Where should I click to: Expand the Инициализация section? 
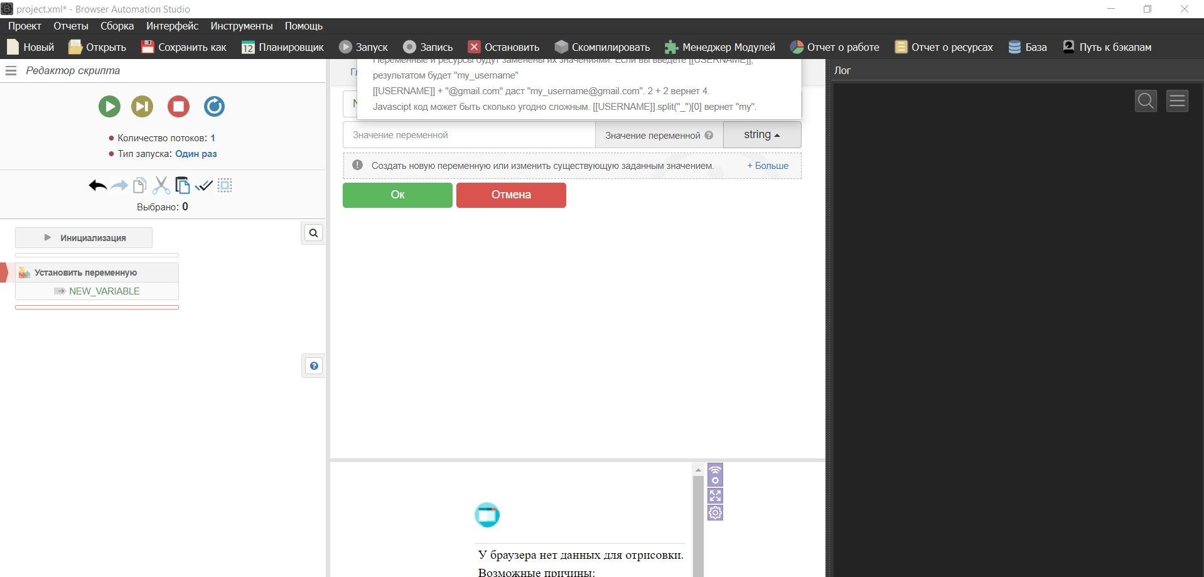coord(84,238)
